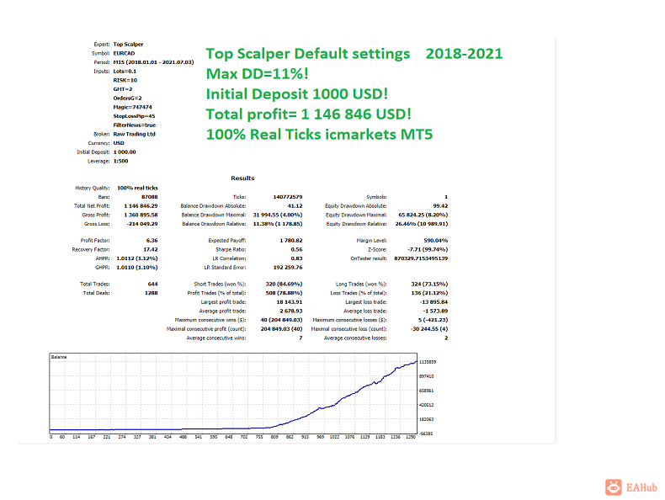This screenshot has width=665, height=500.
Task: Click the Total Trades value '644'
Action: click(152, 285)
